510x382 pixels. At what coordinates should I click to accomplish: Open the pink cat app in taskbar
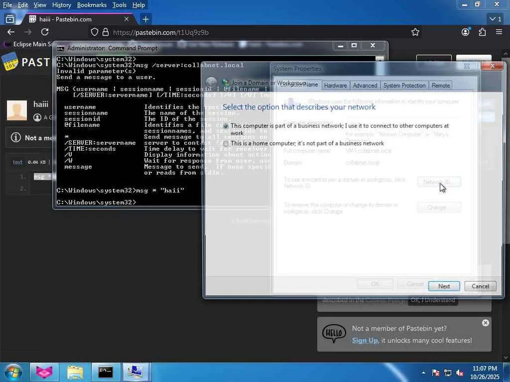click(44, 372)
